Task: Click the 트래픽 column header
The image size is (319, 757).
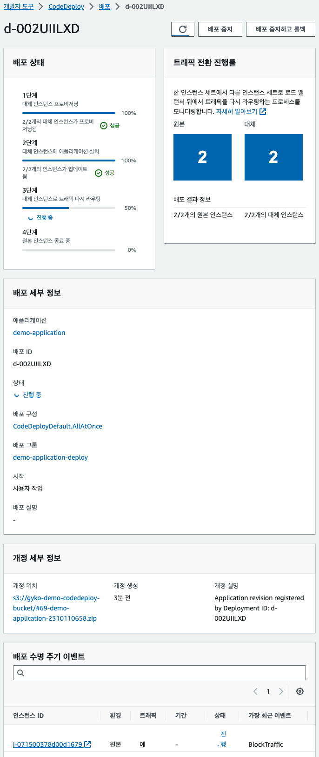Action: [x=148, y=716]
